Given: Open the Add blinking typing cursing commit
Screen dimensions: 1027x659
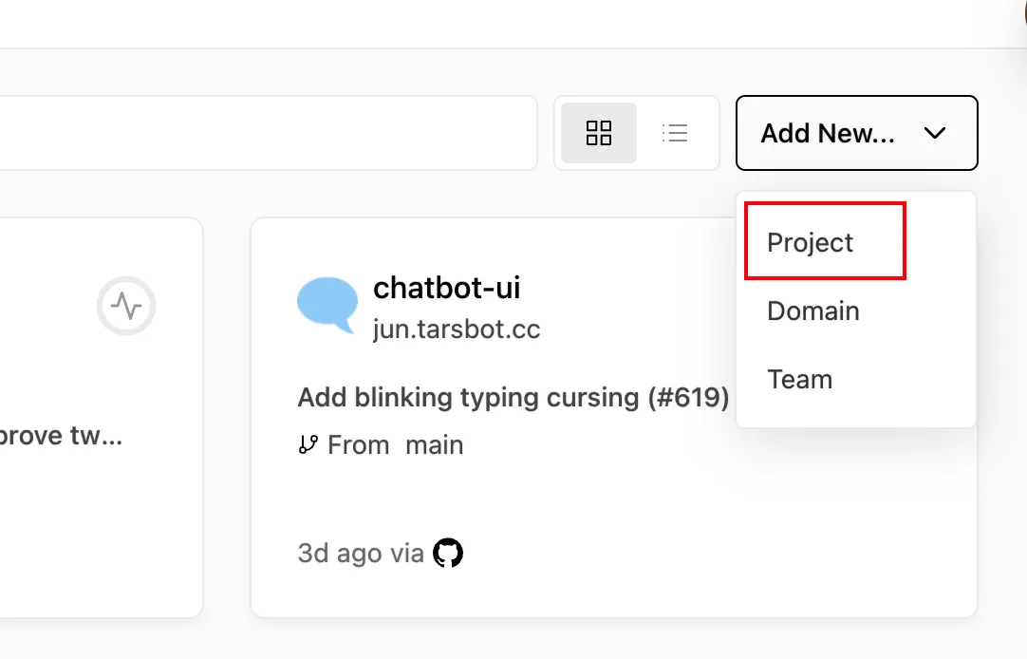Looking at the screenshot, I should click(513, 398).
